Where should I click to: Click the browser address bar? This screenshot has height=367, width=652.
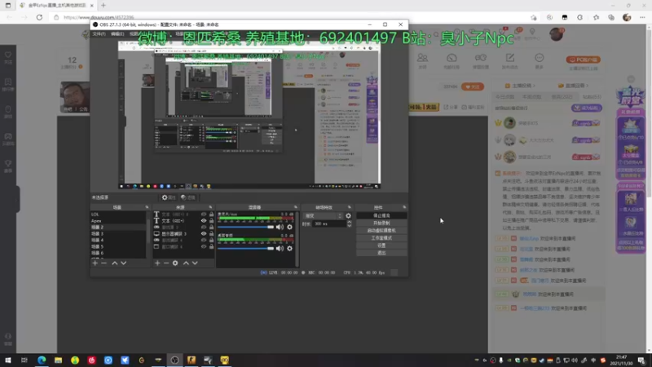click(x=291, y=17)
